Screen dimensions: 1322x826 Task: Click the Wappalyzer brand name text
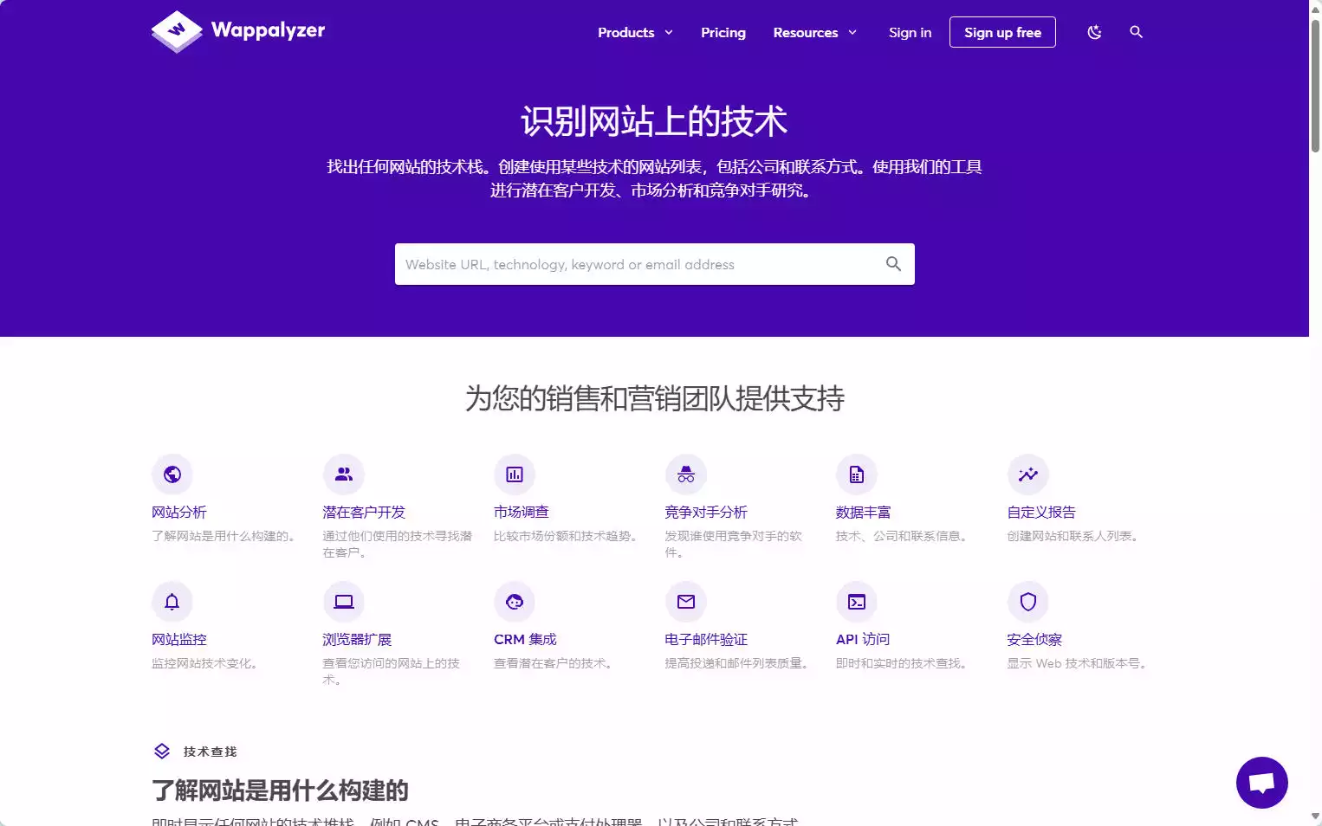(268, 30)
